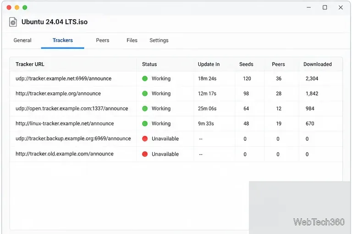Select http://tracker.old.example.com/announce row
352x234 pixels.
click(x=176, y=154)
